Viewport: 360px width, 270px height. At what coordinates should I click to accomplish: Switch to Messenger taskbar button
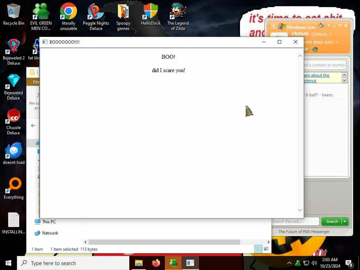[x=173, y=263]
